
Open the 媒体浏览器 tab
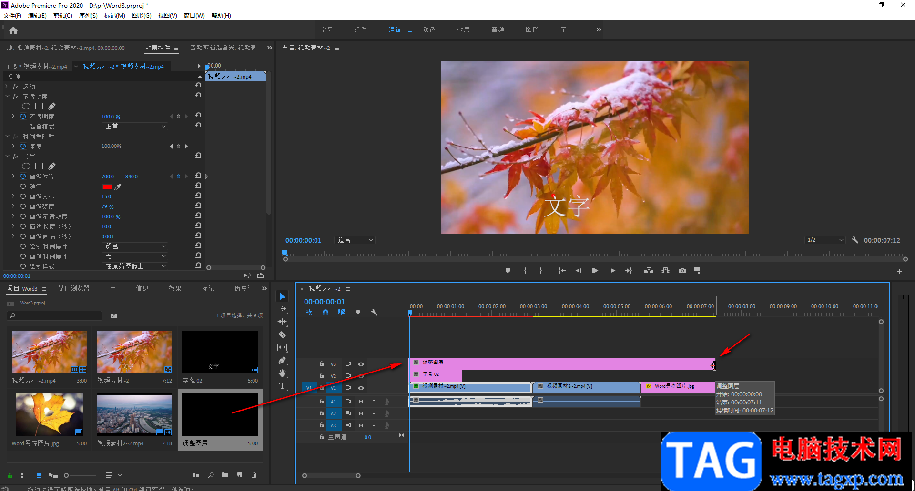73,288
